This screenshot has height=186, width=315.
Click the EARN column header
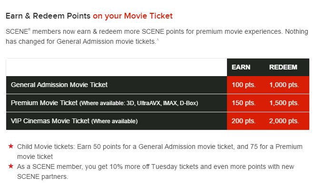241,67
